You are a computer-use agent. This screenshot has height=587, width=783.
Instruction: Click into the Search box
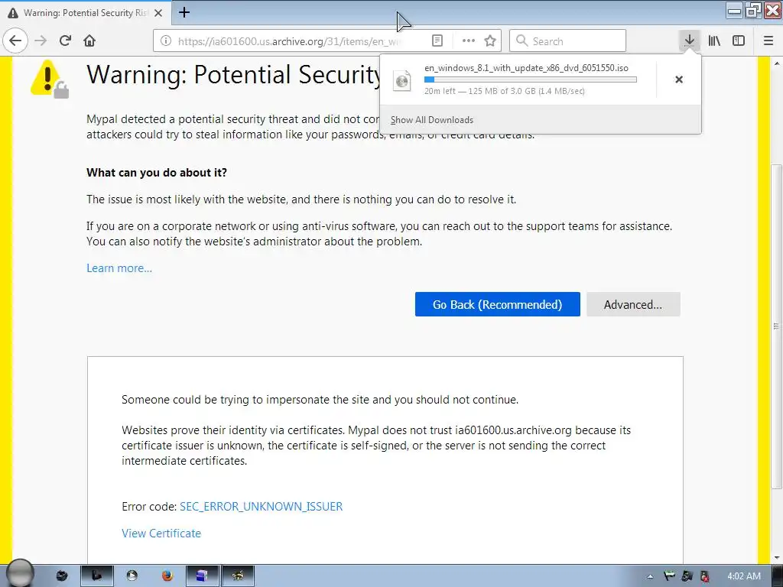click(568, 41)
